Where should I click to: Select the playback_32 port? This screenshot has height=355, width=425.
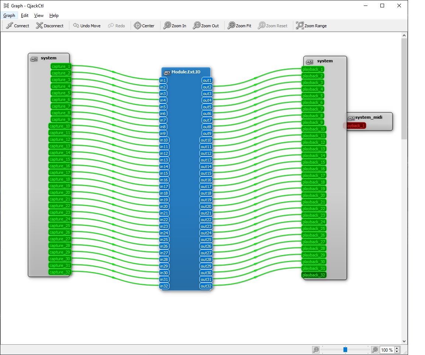314,275
